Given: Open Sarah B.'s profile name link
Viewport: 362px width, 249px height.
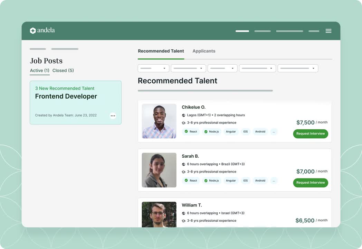Looking at the screenshot, I should 190,156.
